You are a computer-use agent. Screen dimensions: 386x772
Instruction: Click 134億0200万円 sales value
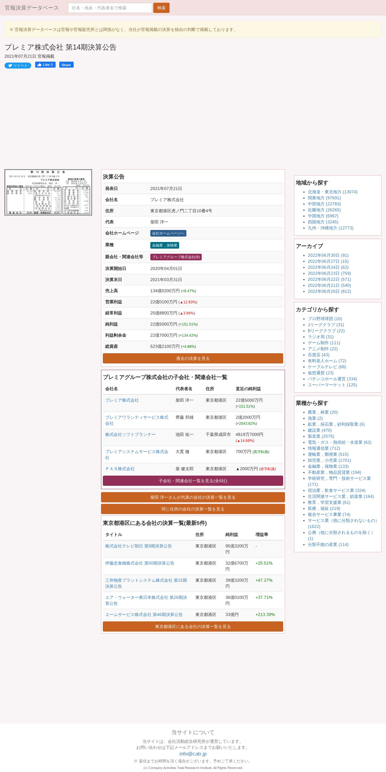165,291
